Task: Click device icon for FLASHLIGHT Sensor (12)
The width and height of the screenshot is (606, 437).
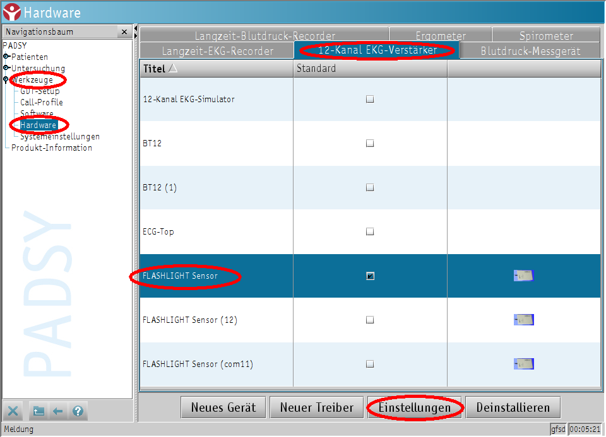Action: click(524, 320)
